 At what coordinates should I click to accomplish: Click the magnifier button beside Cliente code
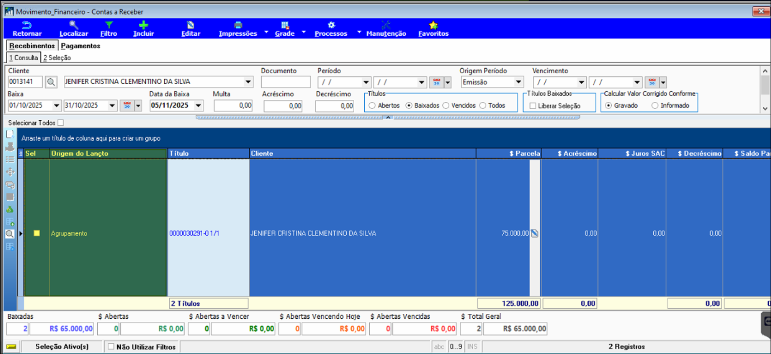51,82
